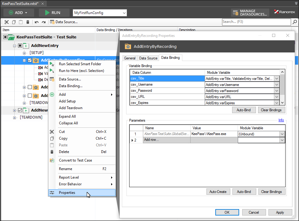The width and height of the screenshot is (299, 221).
Task: Choose Data Binding... in context menu
Action: [82, 86]
